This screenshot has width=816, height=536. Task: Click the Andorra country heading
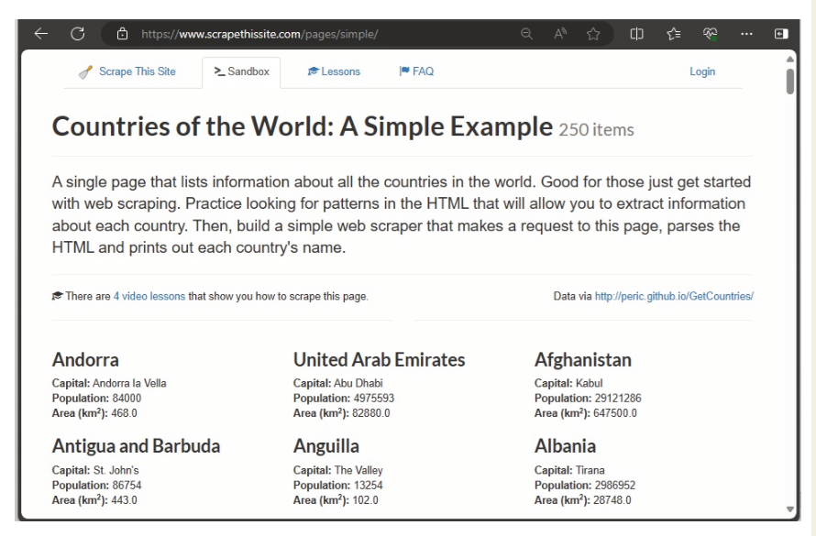[x=85, y=360]
